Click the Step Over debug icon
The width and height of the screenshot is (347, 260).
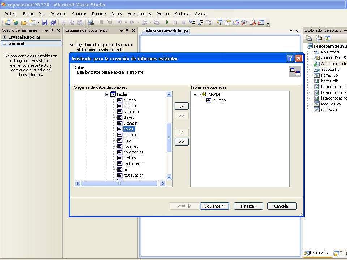click(201, 22)
